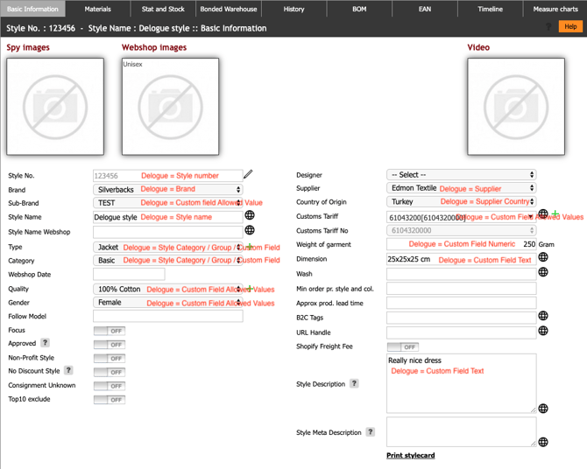This screenshot has width=587, height=469.
Task: Enable the Non-Profit Style toggle
Action: (x=110, y=358)
